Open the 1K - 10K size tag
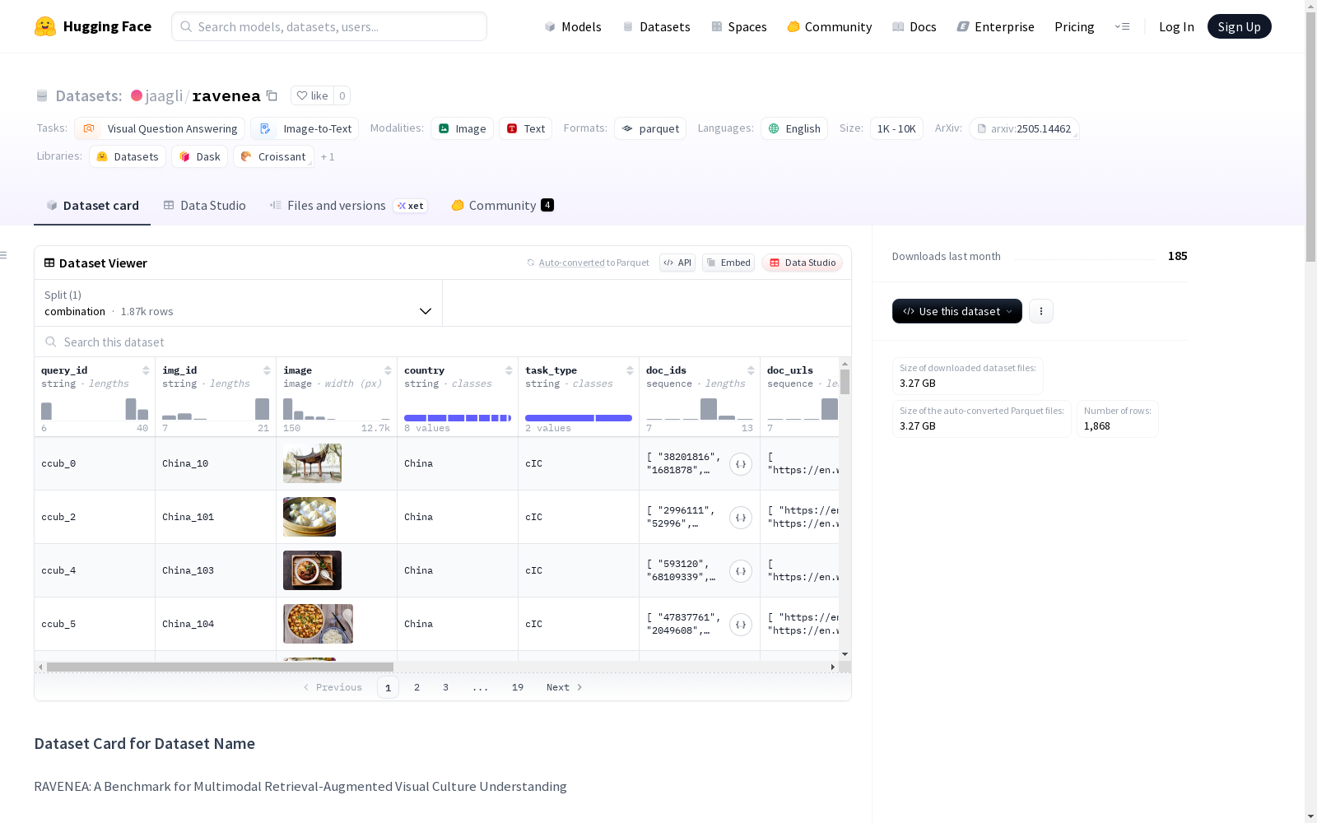Screen dimensions: 1317x823 [x=896, y=128]
